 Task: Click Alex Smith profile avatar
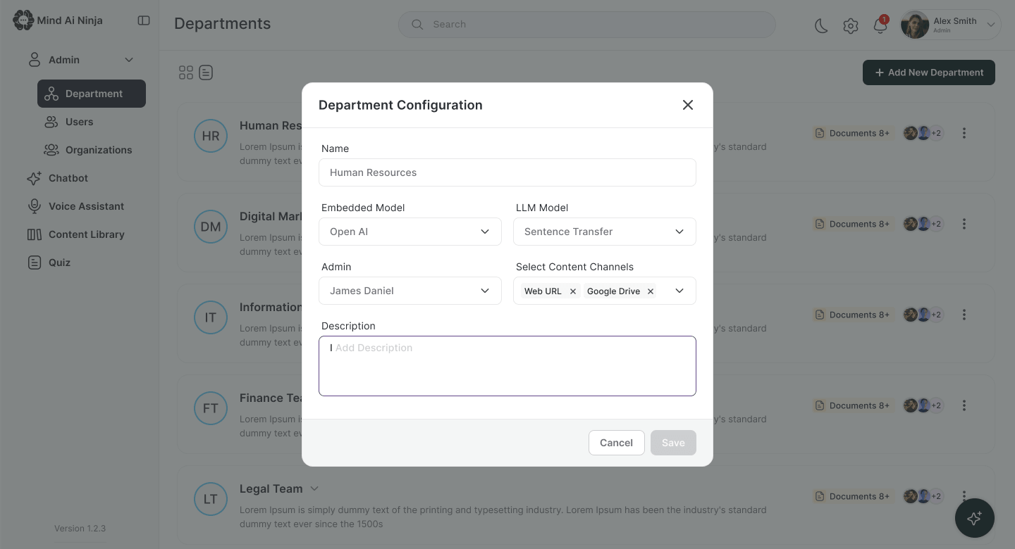pos(915,25)
